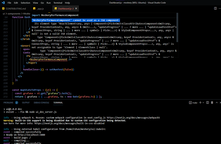The image size is (221, 144).
Task: Select the Dashboard.js editor tab
Action: click(66, 9)
